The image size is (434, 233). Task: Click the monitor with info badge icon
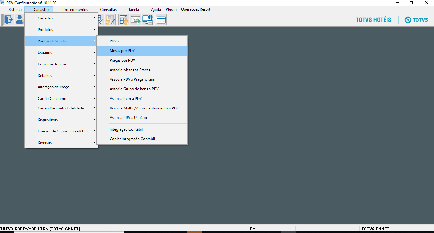click(148, 20)
